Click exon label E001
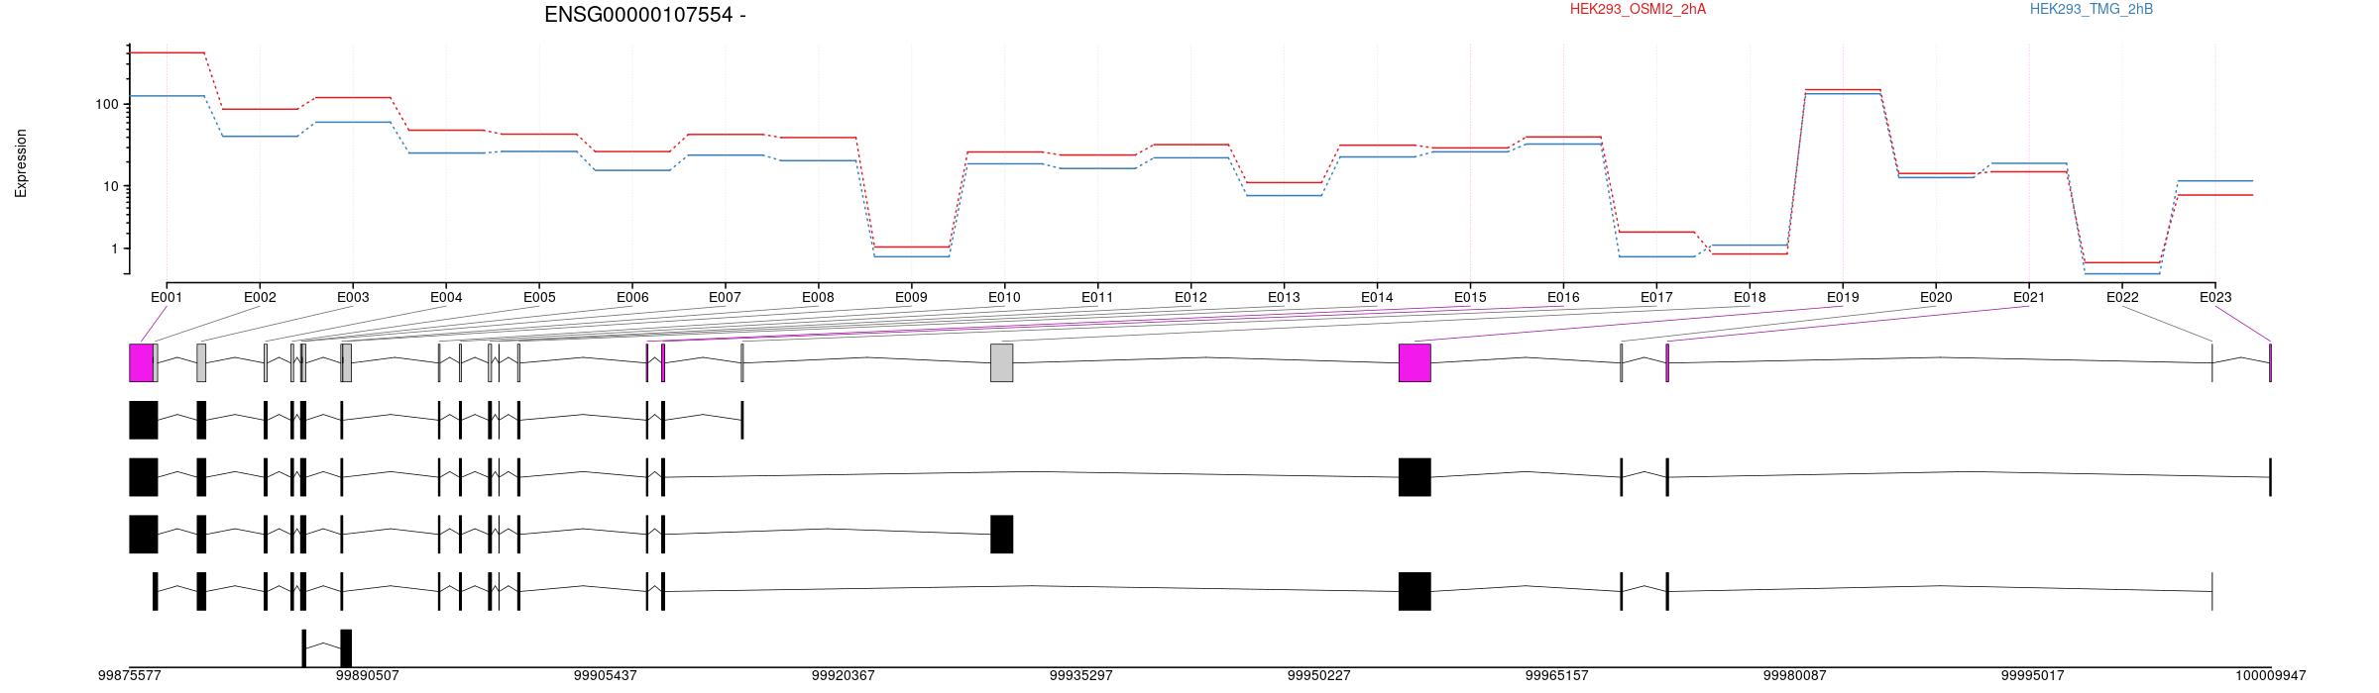 [x=167, y=297]
